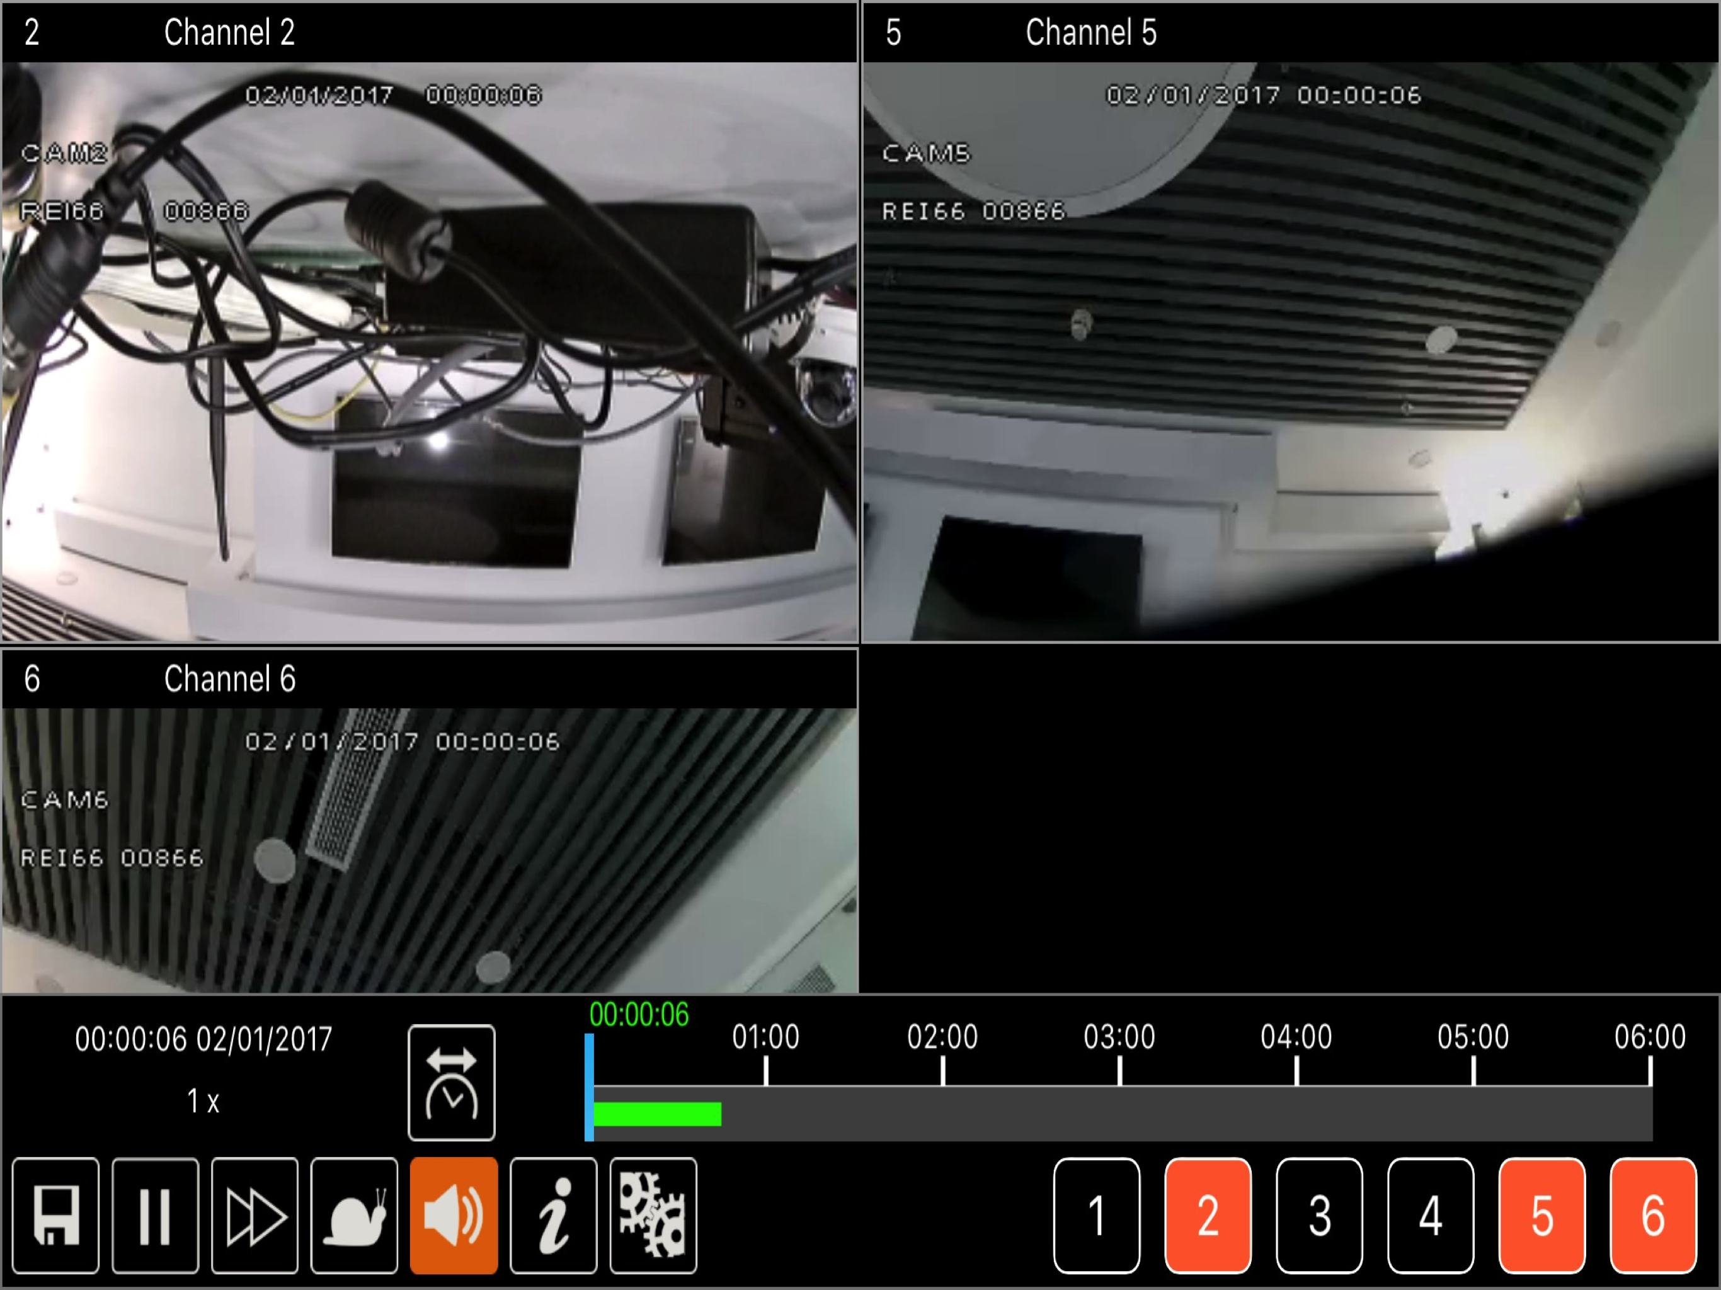This screenshot has height=1290, width=1721.
Task: Click the Channel 6 title bar
Action: 430,678
